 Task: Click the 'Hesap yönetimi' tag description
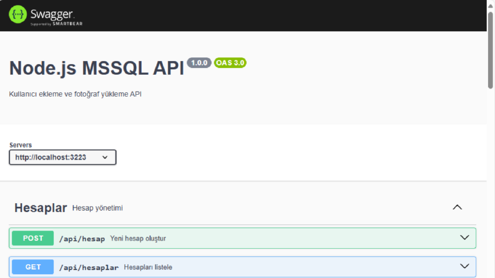pyautogui.click(x=97, y=208)
